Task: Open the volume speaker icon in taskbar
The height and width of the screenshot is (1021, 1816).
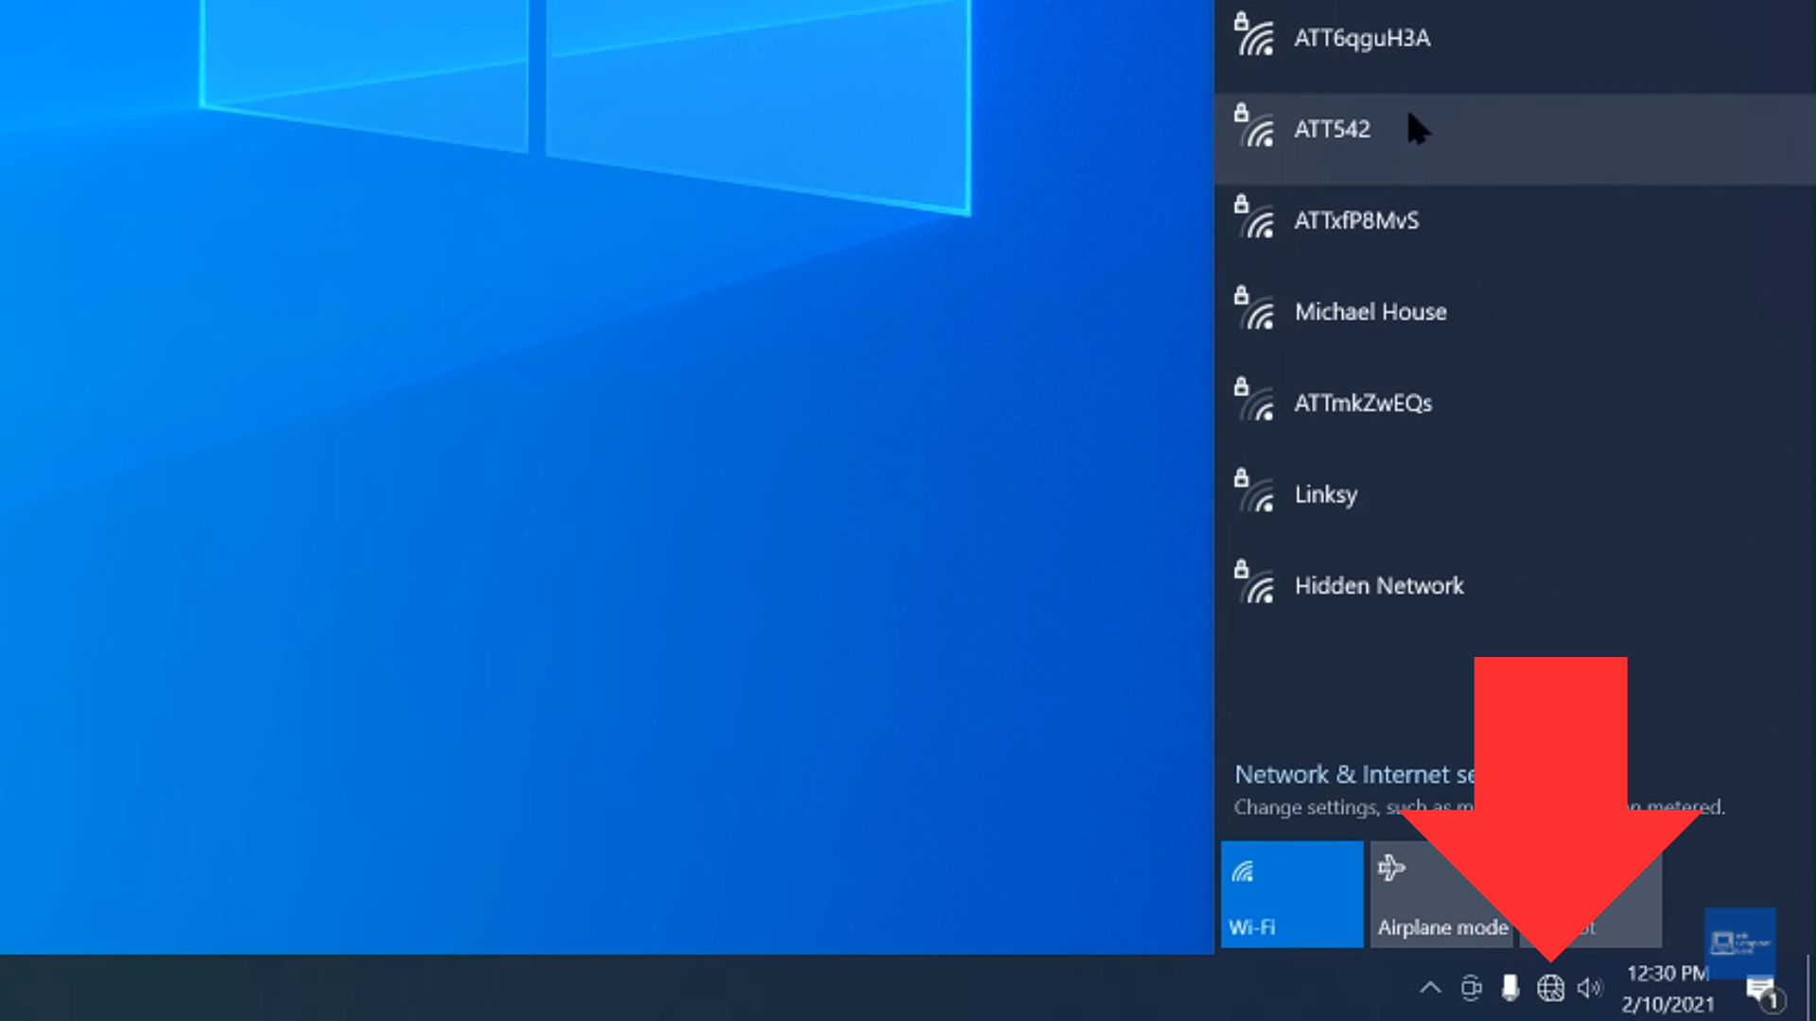Action: [x=1590, y=988]
